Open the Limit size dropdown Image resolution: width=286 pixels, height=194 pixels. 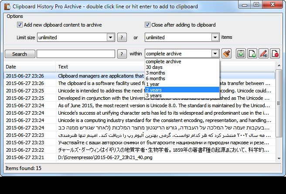point(111,37)
